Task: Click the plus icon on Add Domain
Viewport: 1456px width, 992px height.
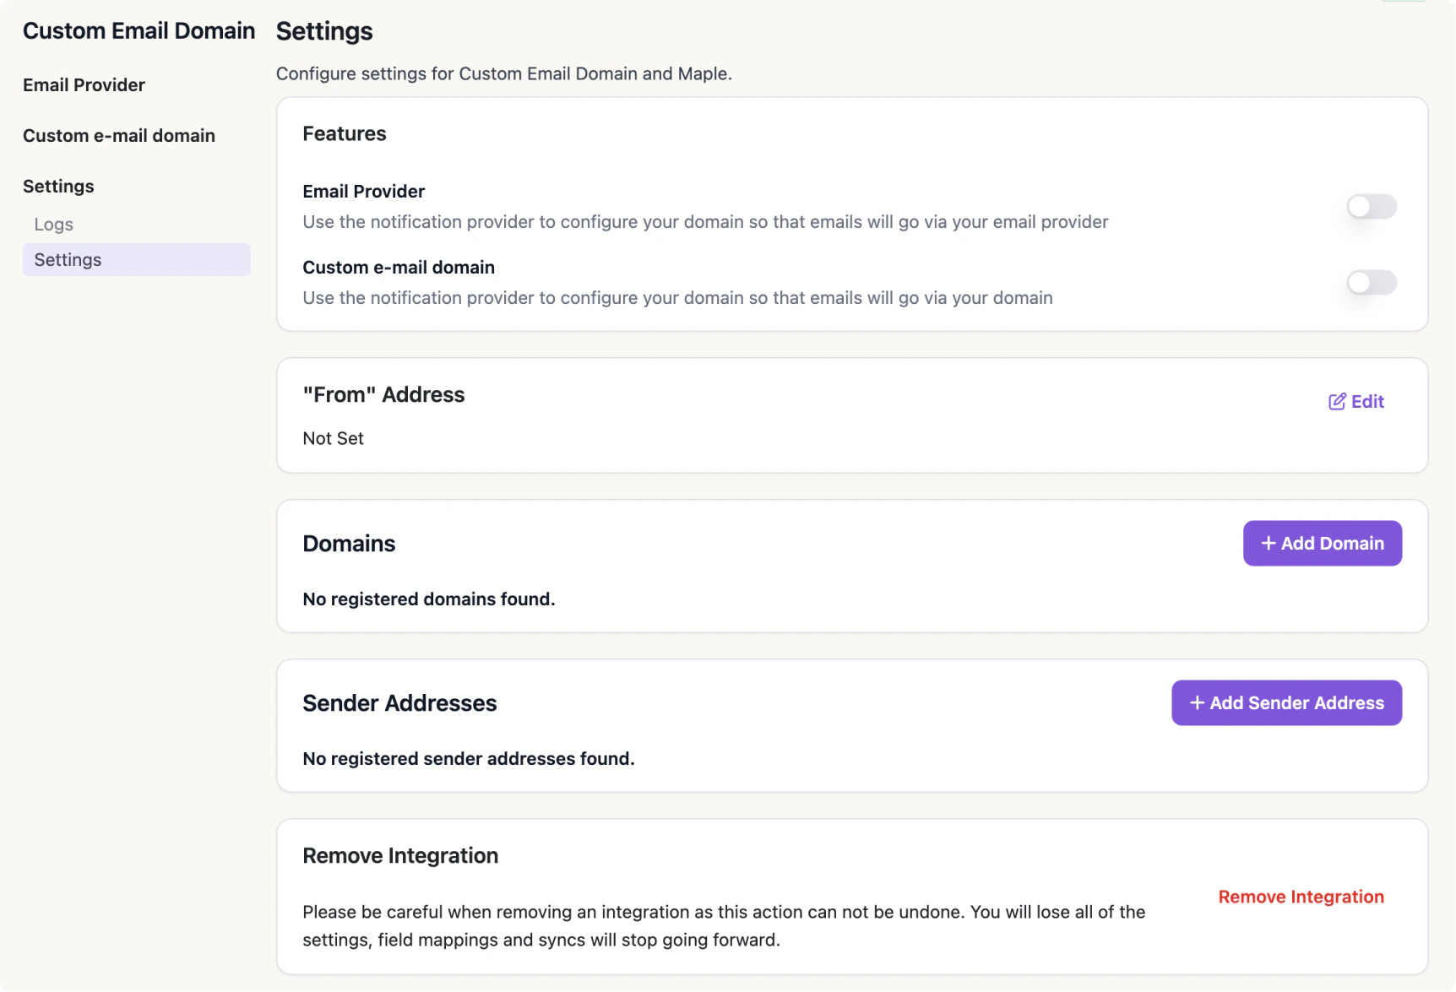Action: coord(1268,544)
